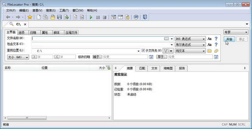This screenshot has width=252, height=129.
Task: Switch to the 匹配 results tab
Action: (142, 68)
